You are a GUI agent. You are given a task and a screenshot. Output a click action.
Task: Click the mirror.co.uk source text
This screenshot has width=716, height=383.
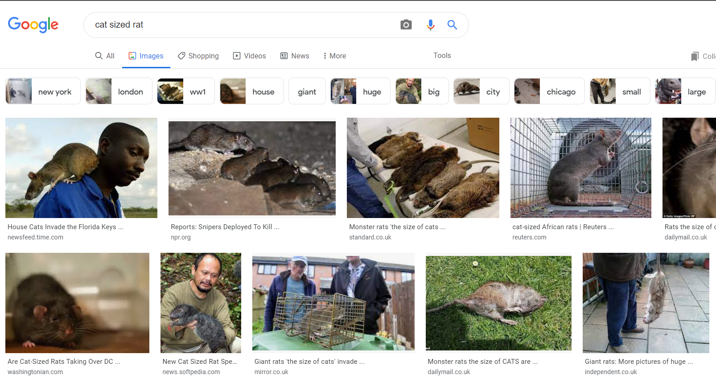[x=272, y=372]
